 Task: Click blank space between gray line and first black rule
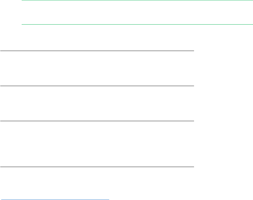[97, 37]
